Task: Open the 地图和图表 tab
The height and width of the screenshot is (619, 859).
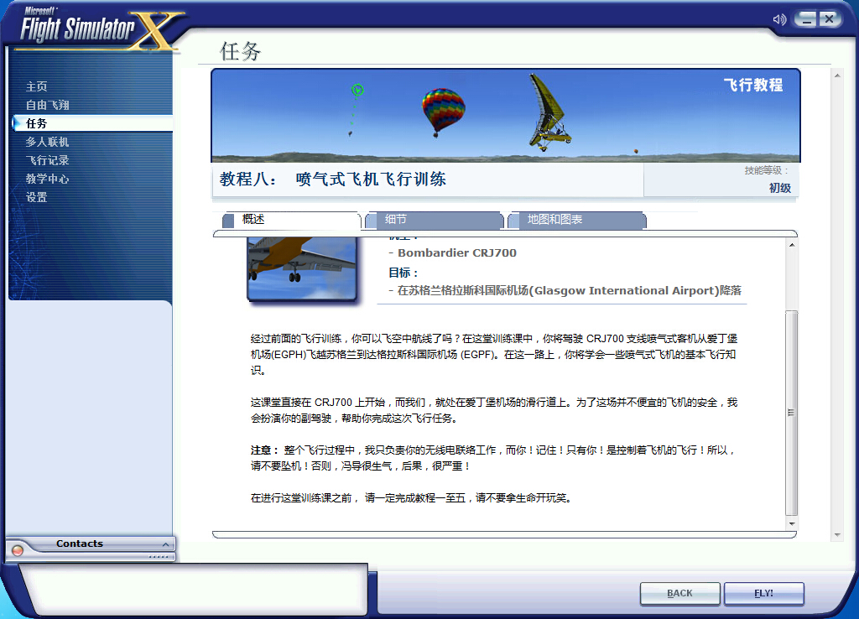Action: (x=554, y=220)
